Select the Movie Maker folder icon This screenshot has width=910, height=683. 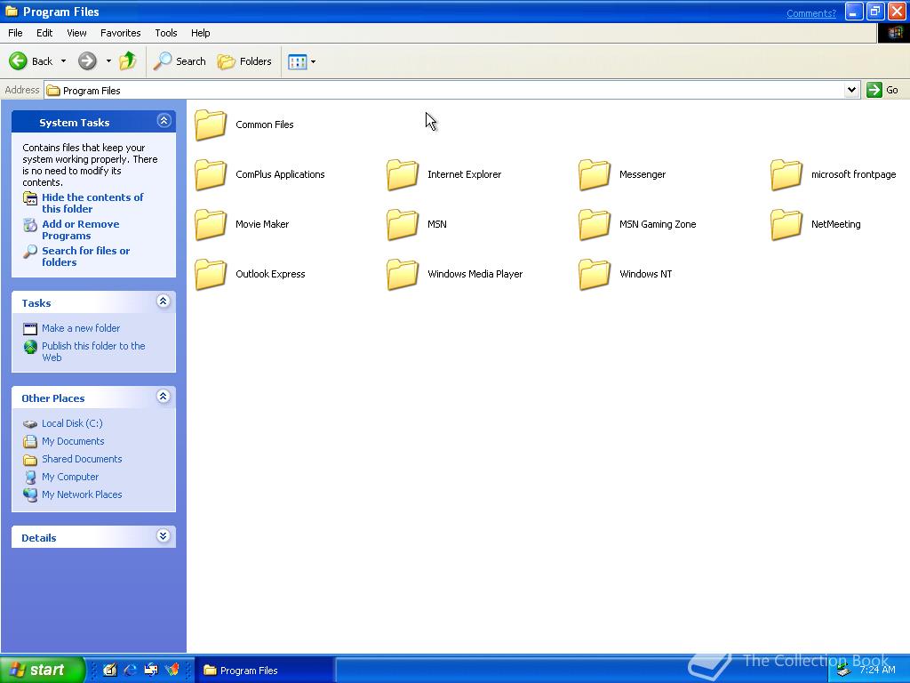pos(210,224)
